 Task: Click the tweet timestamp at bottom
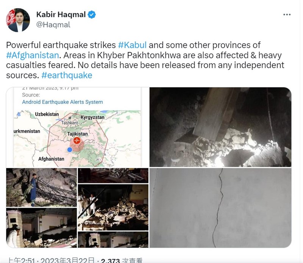point(52,260)
